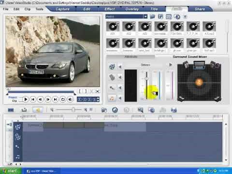
Task: Click the rear-right speaker icon in surround mixer
Action: 217,99
